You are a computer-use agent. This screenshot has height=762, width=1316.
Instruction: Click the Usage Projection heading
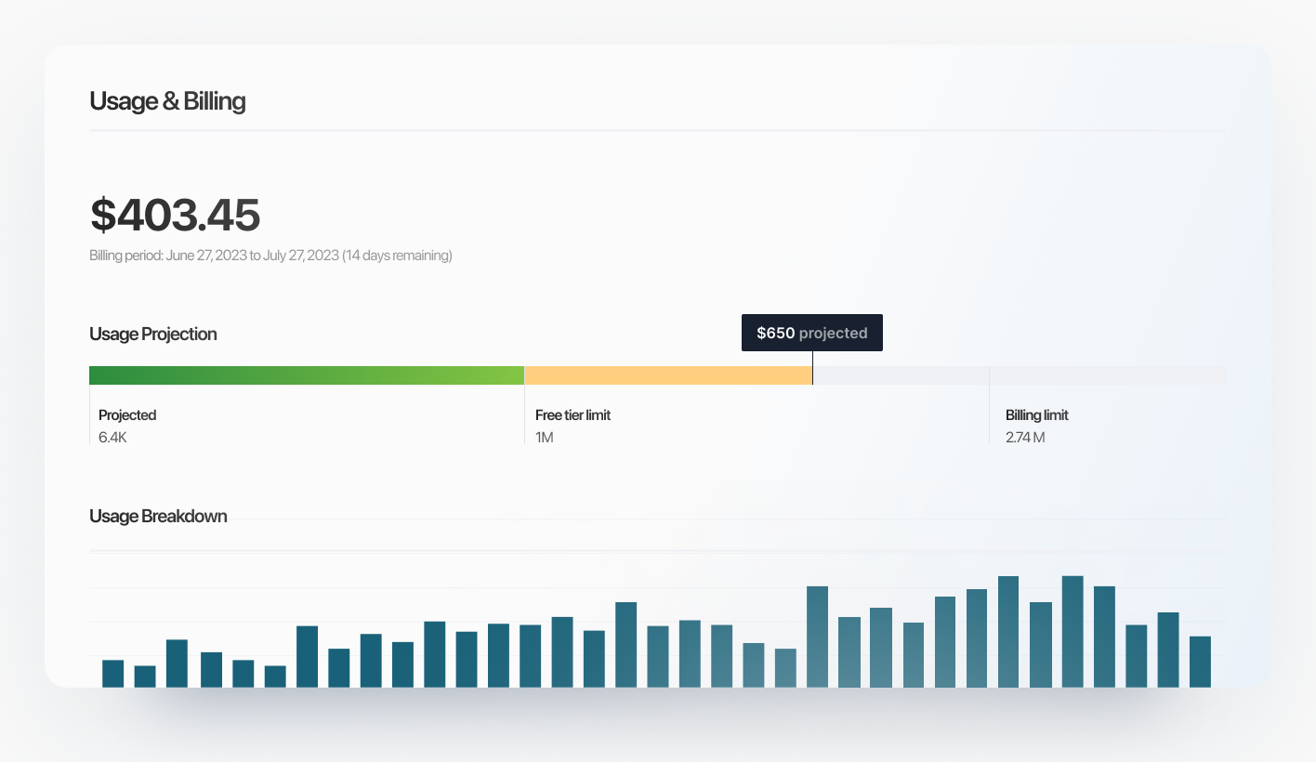[153, 334]
